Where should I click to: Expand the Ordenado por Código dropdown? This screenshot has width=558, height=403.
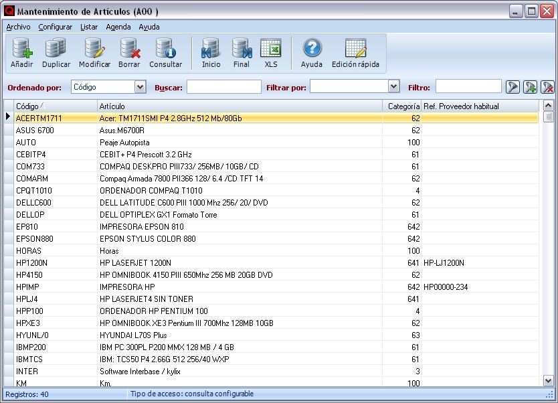tap(141, 87)
